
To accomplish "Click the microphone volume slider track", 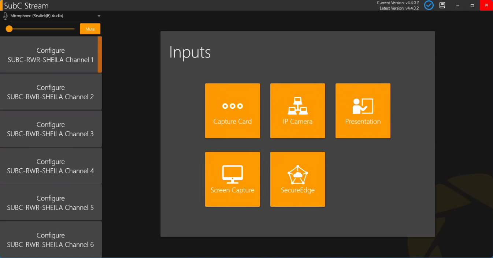I will pos(40,29).
